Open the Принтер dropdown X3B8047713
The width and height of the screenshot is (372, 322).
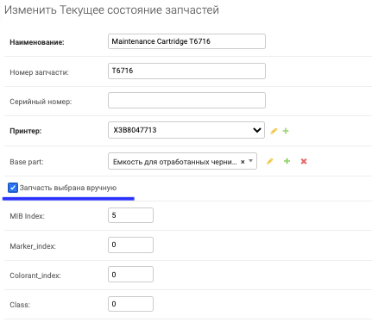click(186, 130)
